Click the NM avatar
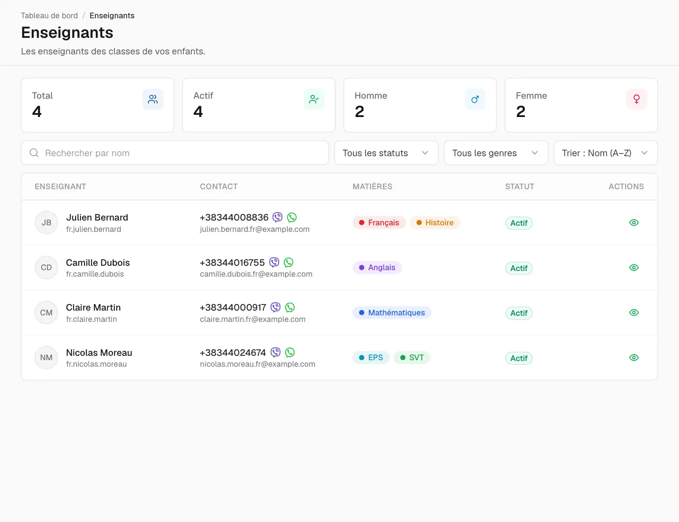This screenshot has width=679, height=522. click(46, 358)
